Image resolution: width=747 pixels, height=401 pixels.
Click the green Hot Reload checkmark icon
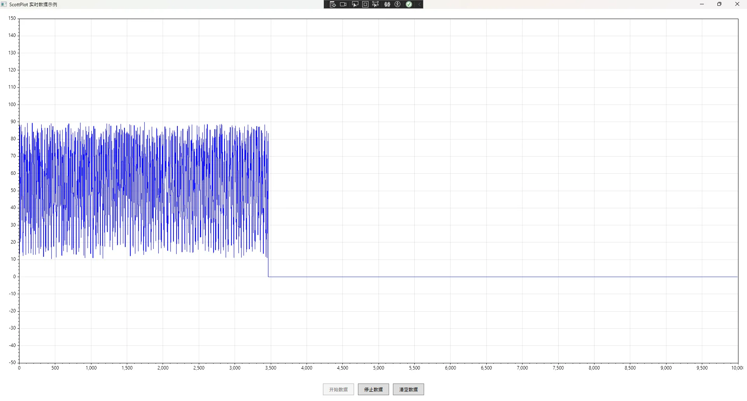coord(409,4)
